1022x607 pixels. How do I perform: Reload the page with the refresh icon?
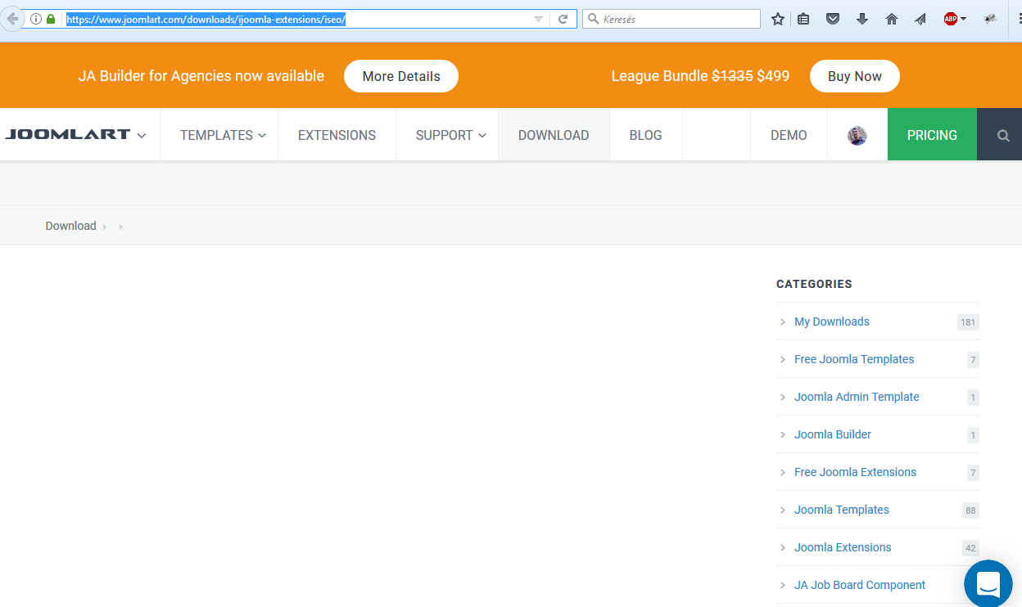pyautogui.click(x=563, y=19)
